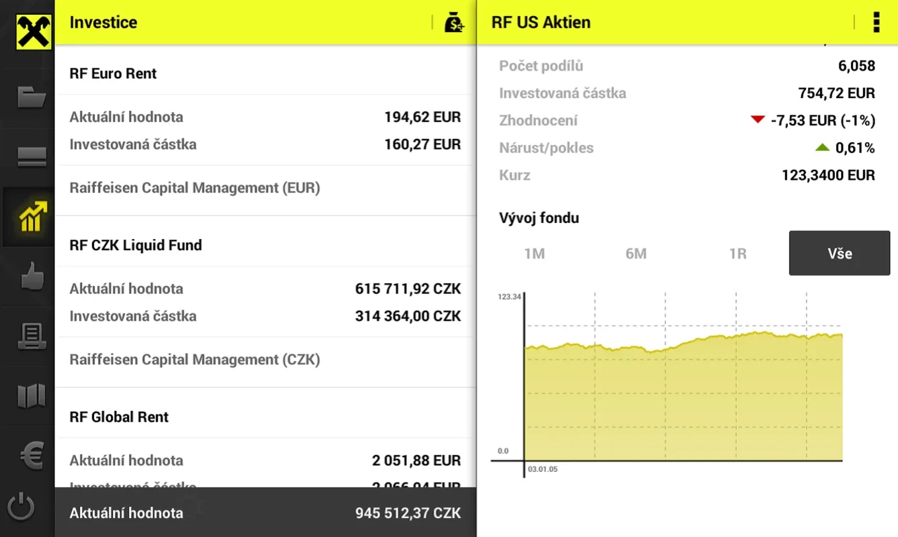Viewport: 898px width, 537px height.
Task: Tap the 314 364,00 CZK invested amount
Action: tap(408, 316)
